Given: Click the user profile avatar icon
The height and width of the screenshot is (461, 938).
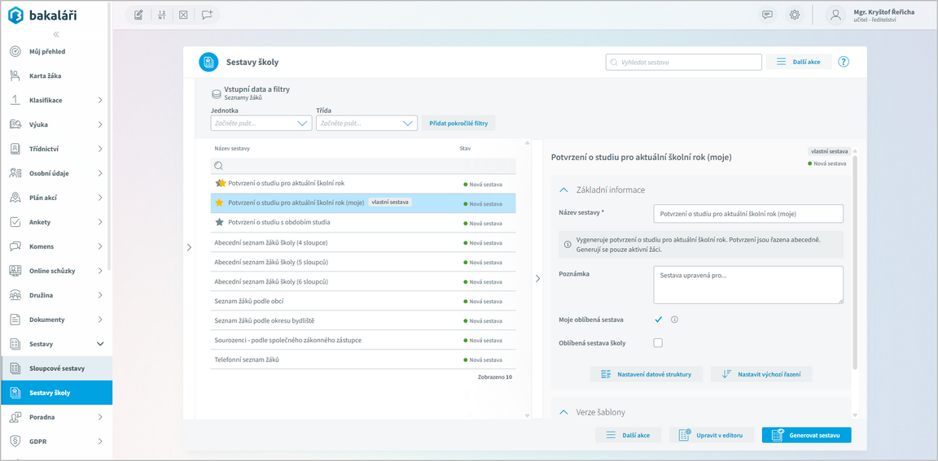Looking at the screenshot, I should pyautogui.click(x=835, y=15).
